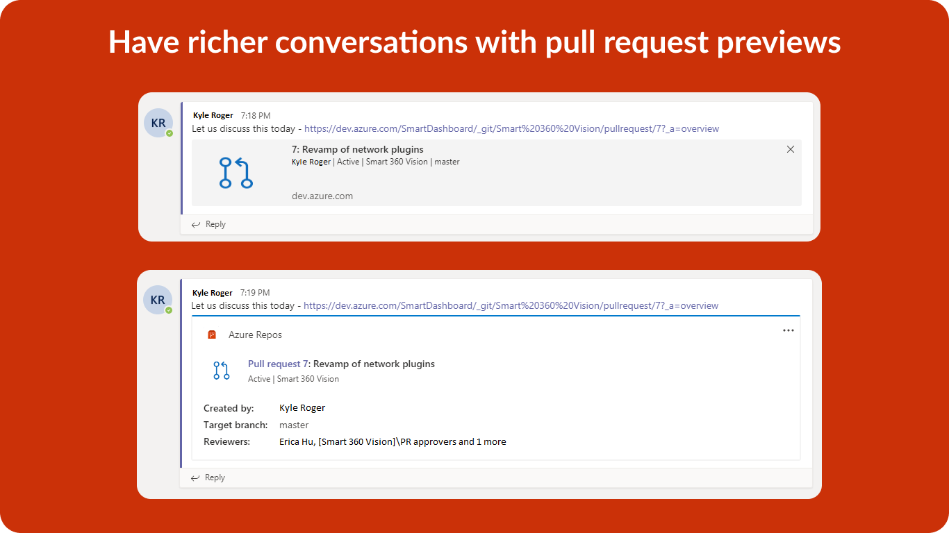Click the 'Azure Repos' card header label
Screen dimensions: 949x533
tap(255, 335)
